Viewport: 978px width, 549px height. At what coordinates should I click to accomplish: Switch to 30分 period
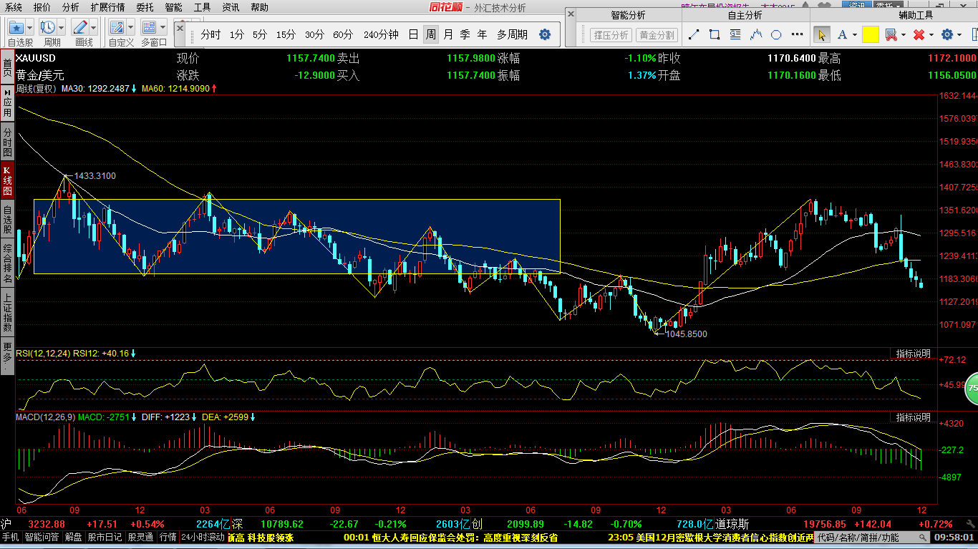click(314, 34)
